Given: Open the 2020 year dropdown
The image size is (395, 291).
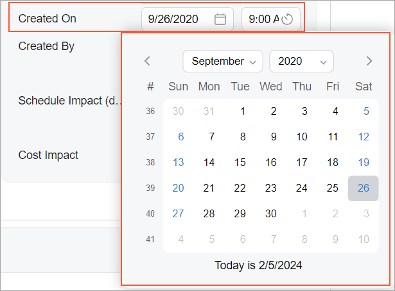Looking at the screenshot, I should pos(301,62).
